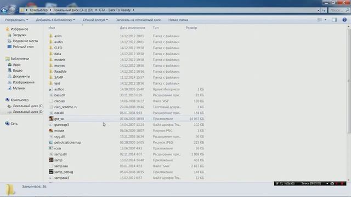This screenshot has height=197, width=351.
Task: Select the eax.dll file name
Action: [59, 113]
